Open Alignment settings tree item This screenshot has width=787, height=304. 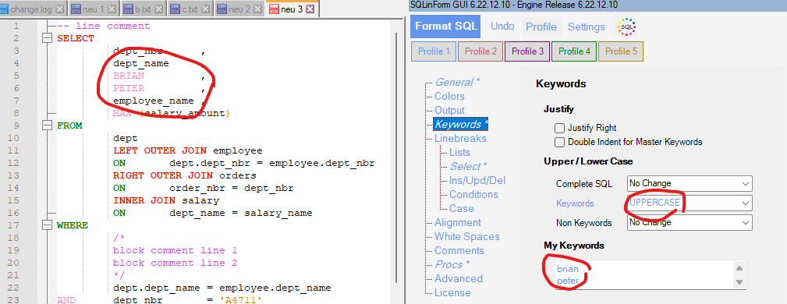pyautogui.click(x=457, y=223)
